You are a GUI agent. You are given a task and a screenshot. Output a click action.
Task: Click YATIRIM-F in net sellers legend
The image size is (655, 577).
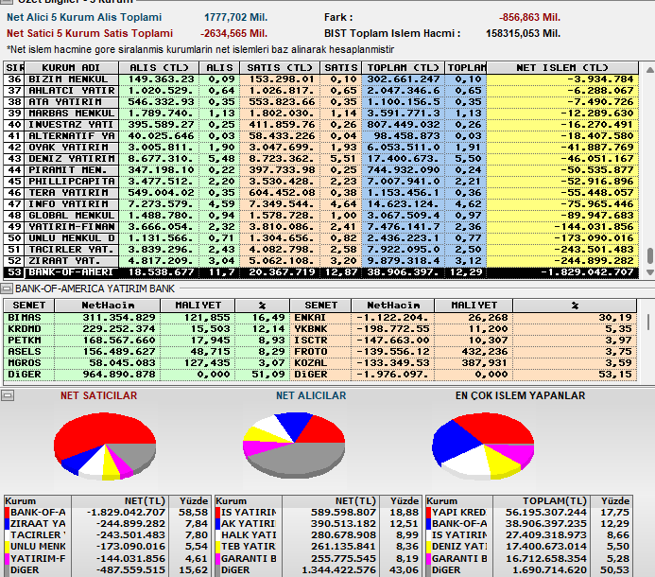[38, 559]
